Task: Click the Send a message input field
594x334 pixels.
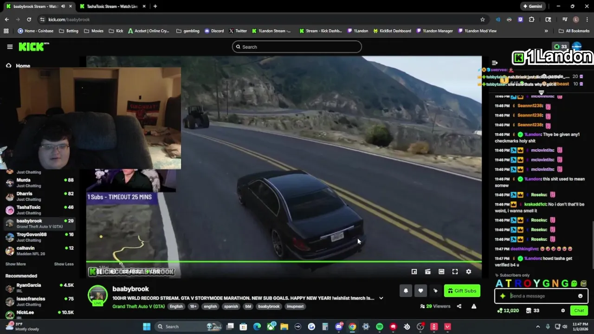Action: 541,296
